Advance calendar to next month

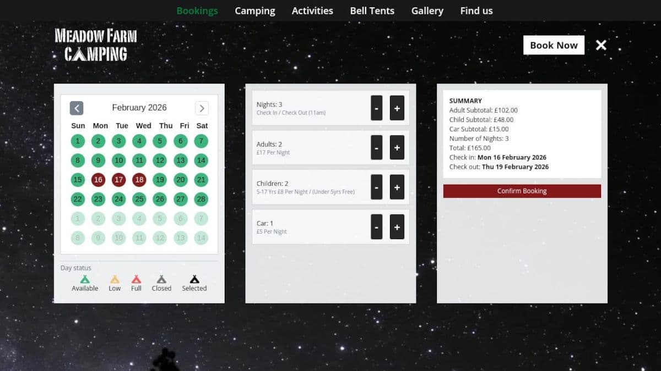202,108
